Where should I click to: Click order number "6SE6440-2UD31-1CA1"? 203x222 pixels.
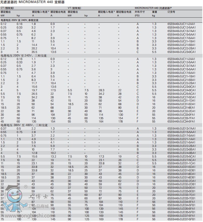pos(181,163)
